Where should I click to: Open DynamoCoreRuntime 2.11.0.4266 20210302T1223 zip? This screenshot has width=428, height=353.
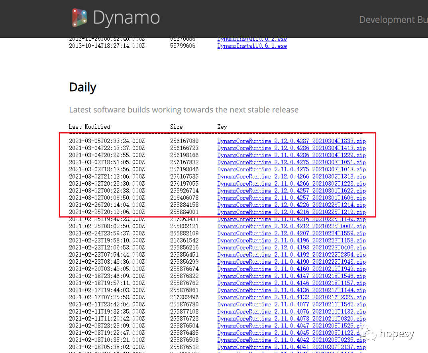point(291,184)
